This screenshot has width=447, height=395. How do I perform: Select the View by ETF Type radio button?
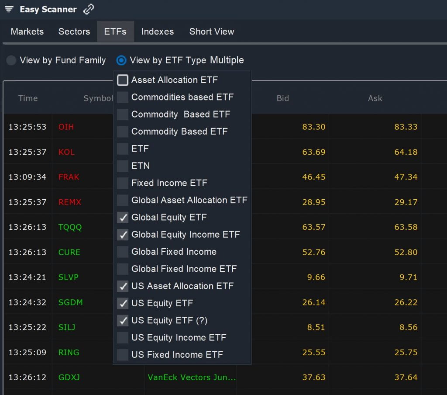coord(121,61)
